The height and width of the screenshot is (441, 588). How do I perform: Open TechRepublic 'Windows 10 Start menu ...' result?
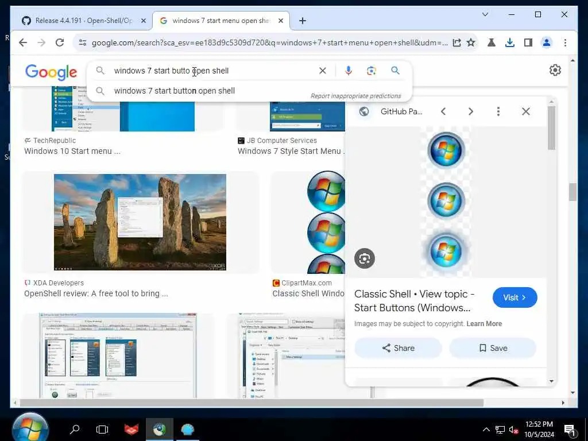72,151
